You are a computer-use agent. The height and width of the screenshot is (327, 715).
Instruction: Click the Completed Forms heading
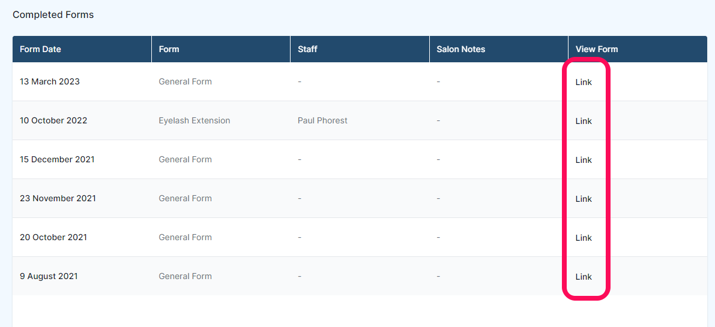click(x=53, y=14)
